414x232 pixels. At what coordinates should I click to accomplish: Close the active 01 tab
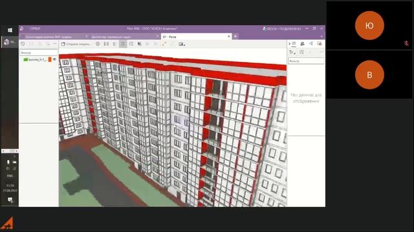pos(228,36)
